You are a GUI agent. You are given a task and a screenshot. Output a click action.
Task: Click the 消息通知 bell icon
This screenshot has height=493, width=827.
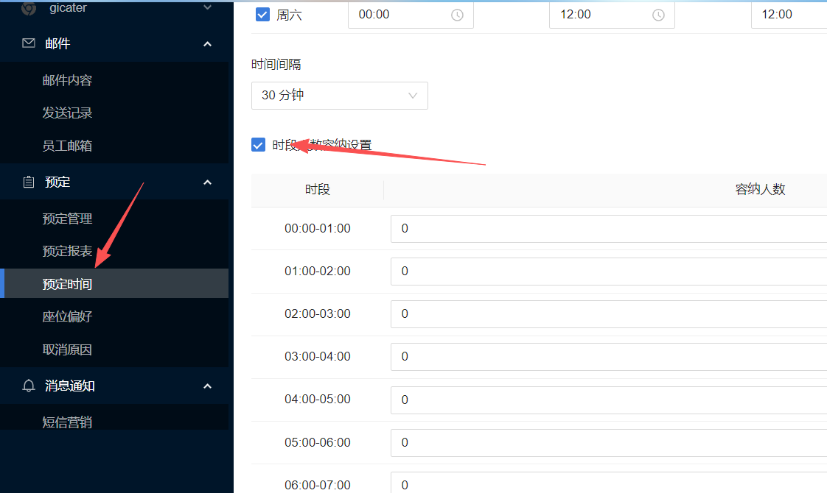click(29, 386)
